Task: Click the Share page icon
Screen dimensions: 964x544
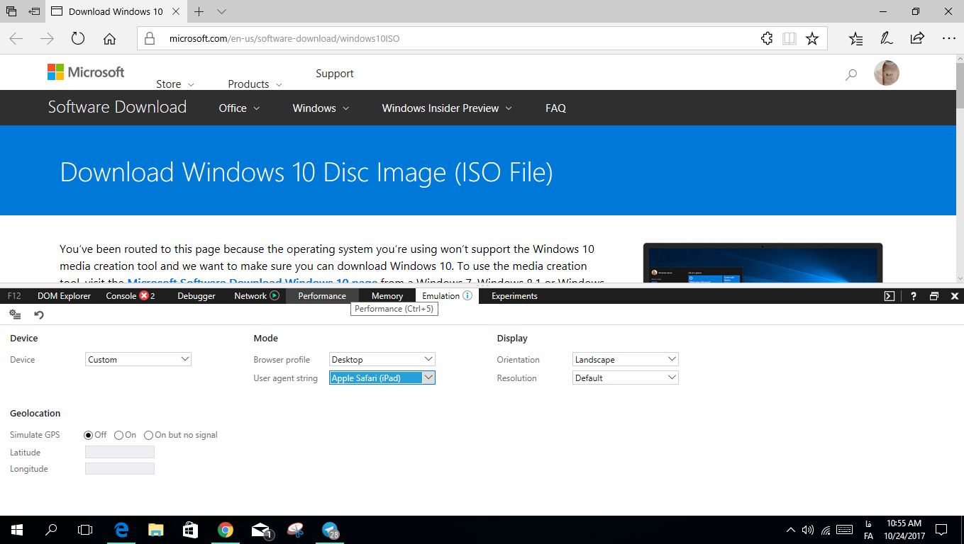Action: [x=917, y=39]
